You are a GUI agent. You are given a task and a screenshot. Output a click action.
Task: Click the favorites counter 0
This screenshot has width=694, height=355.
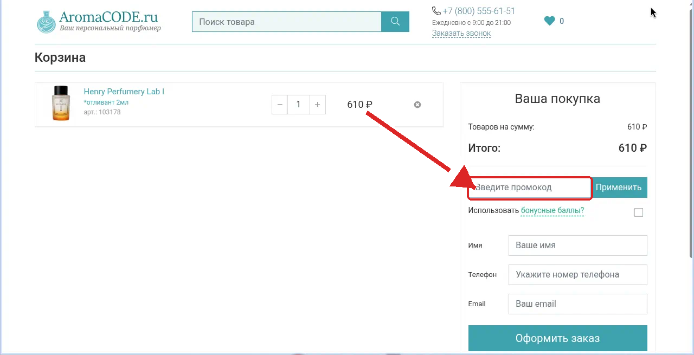562,21
